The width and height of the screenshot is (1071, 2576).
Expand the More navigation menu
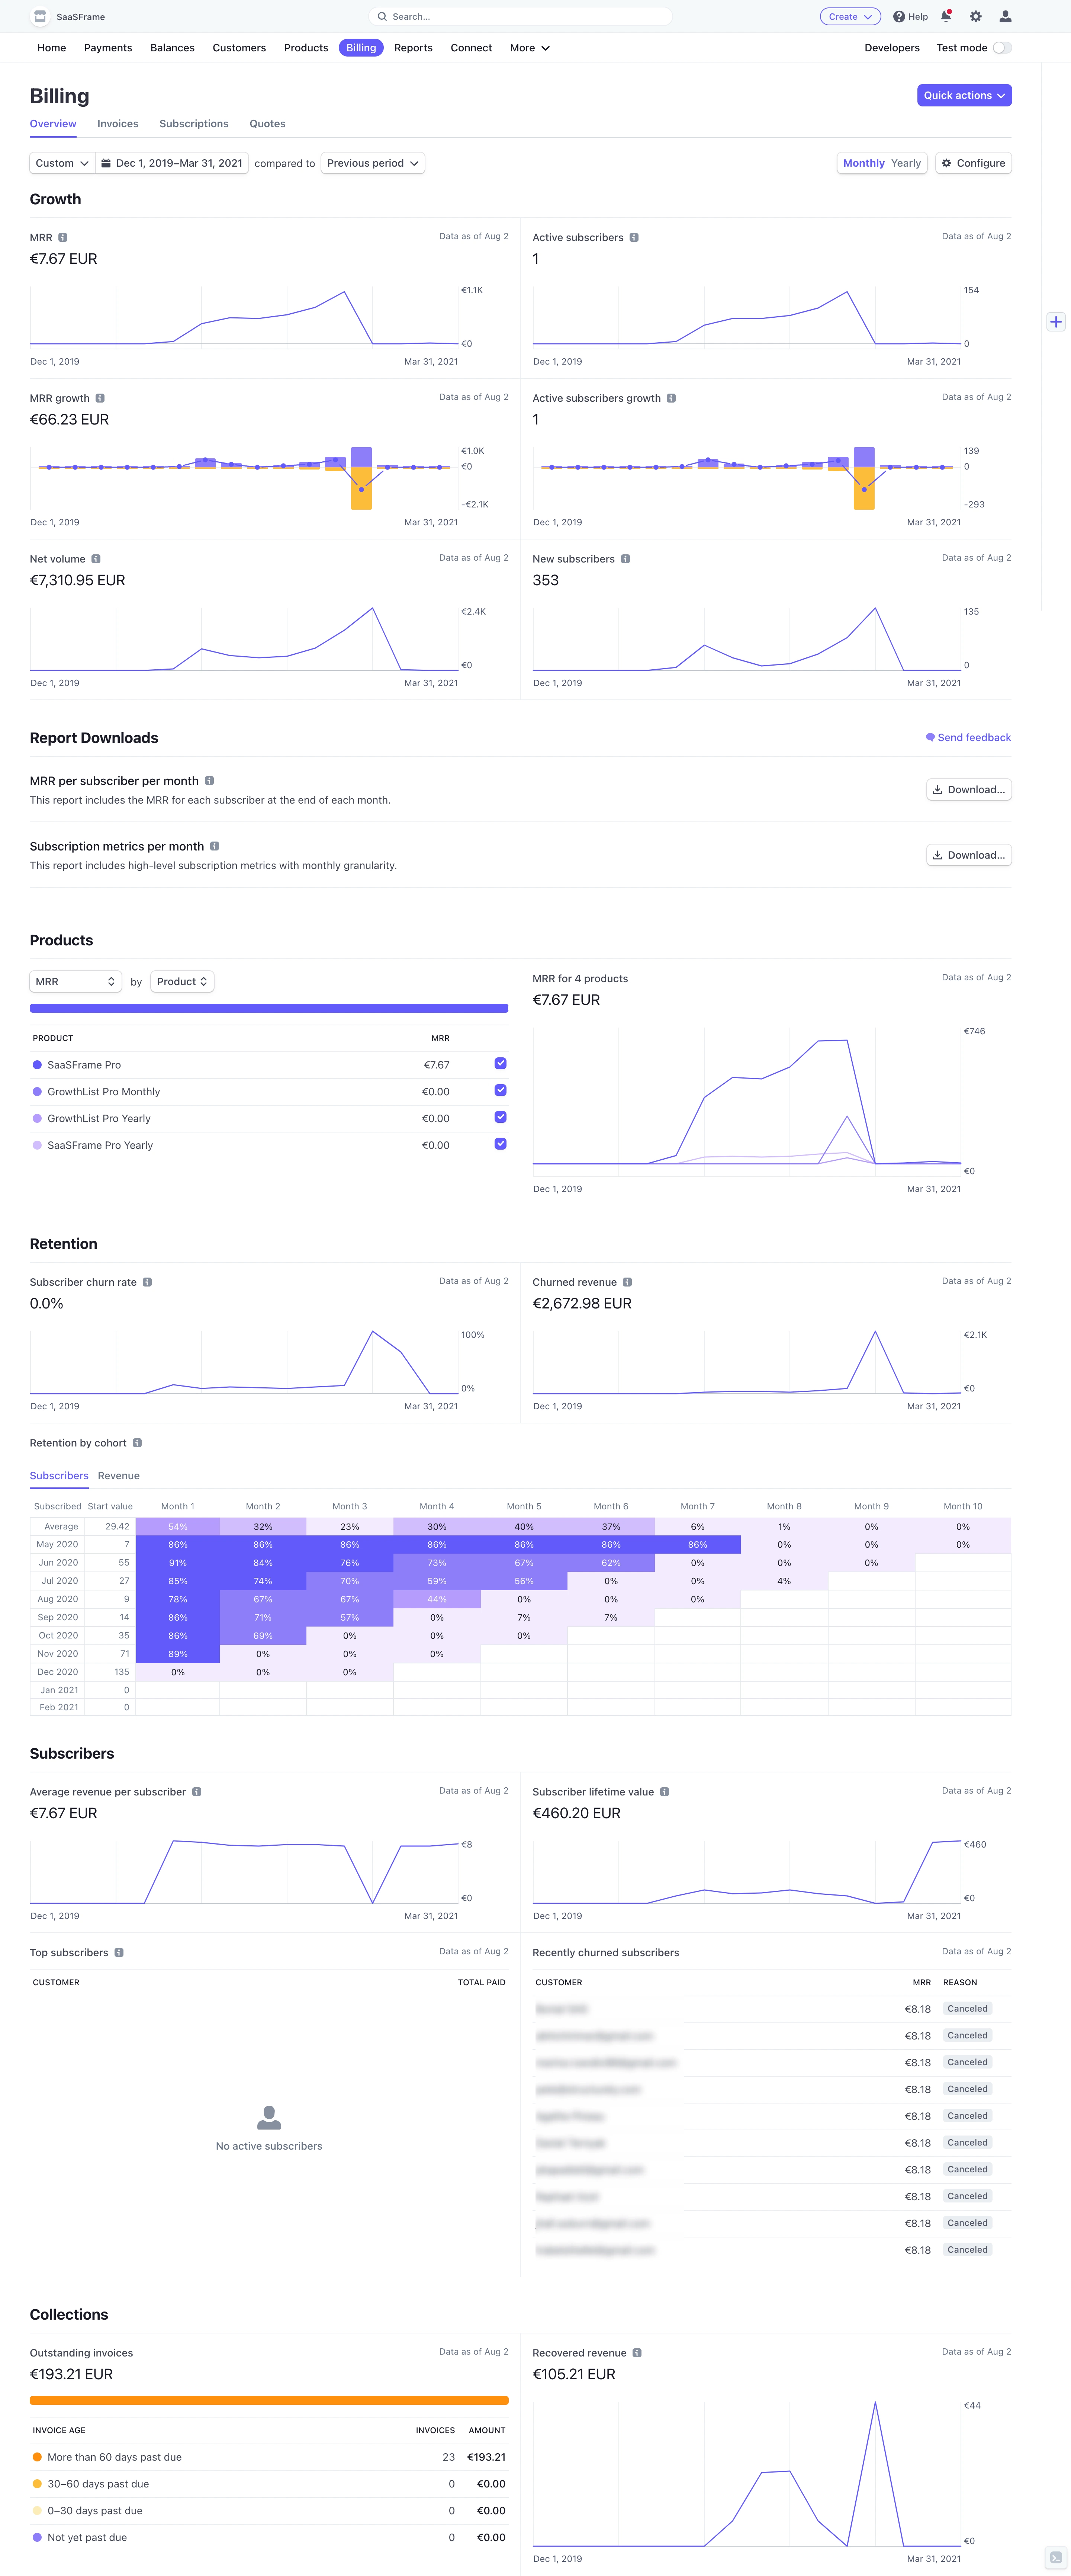click(x=529, y=48)
